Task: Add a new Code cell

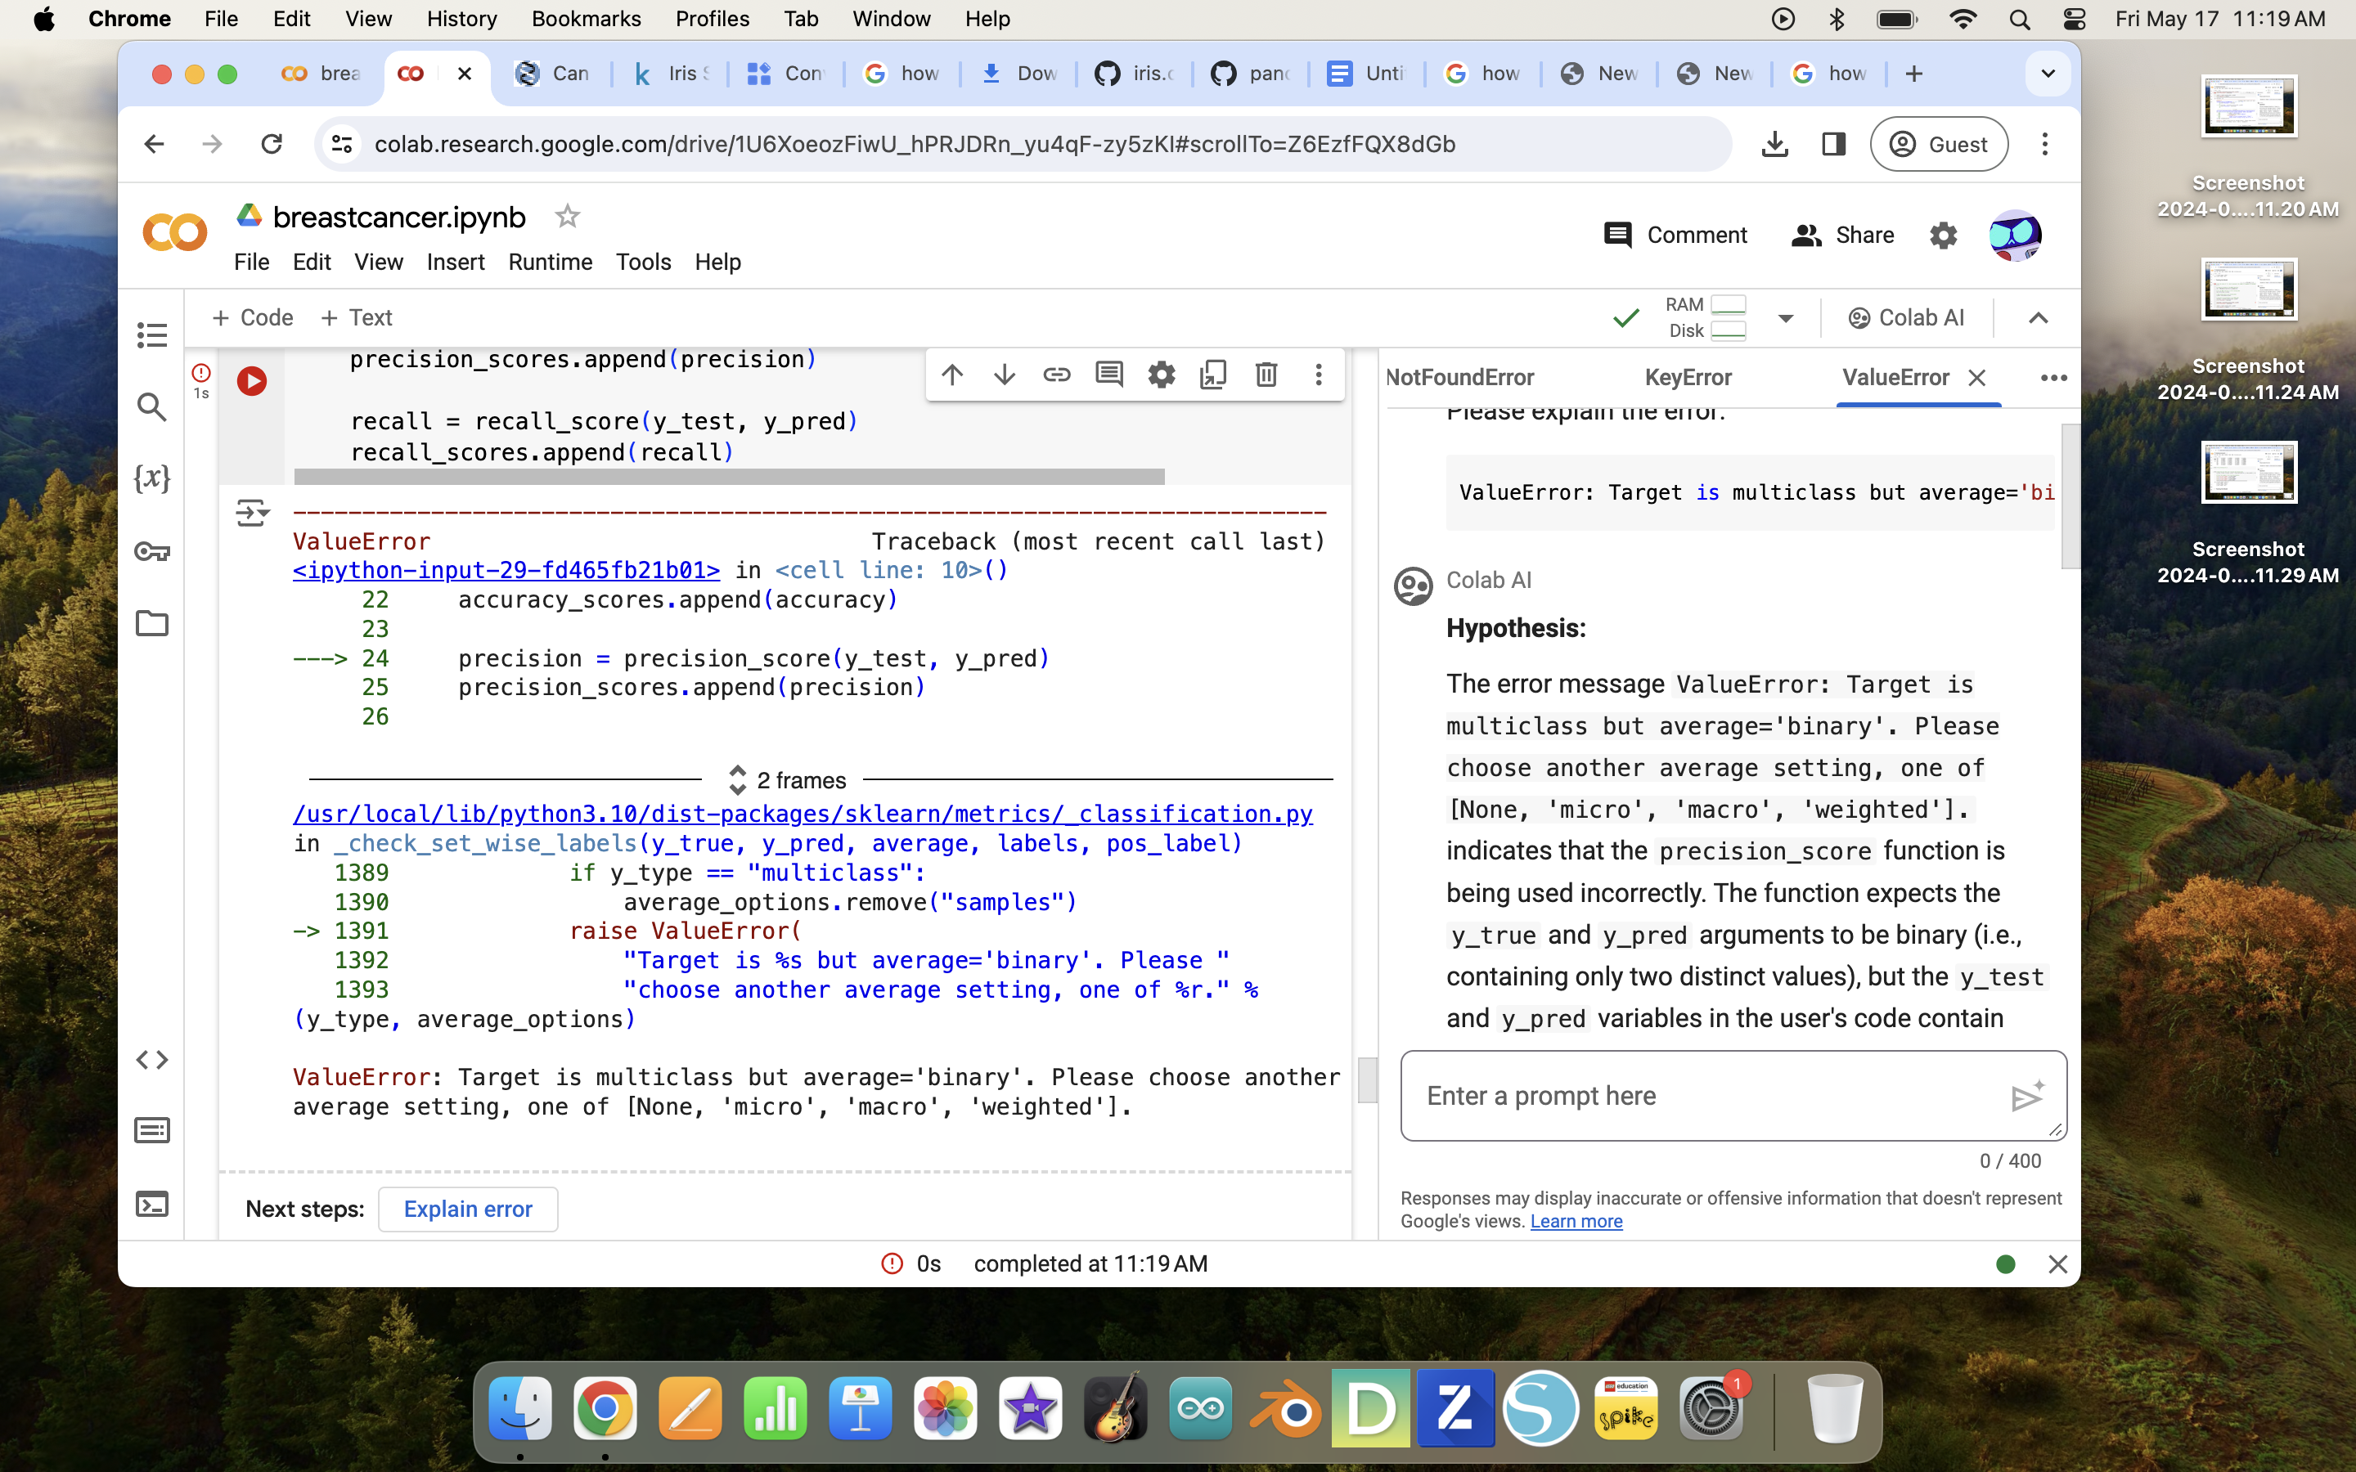Action: tap(252, 318)
